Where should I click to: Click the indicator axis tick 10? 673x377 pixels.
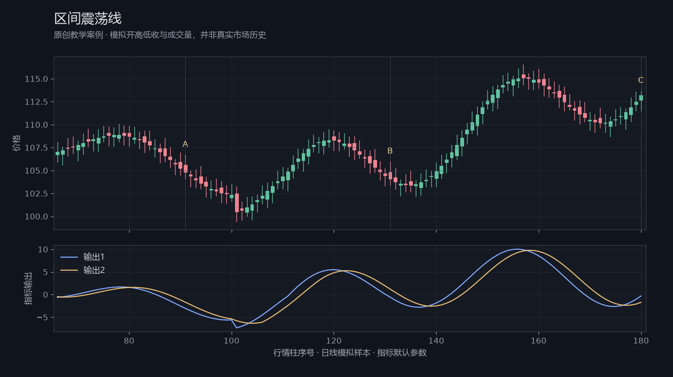click(x=43, y=249)
